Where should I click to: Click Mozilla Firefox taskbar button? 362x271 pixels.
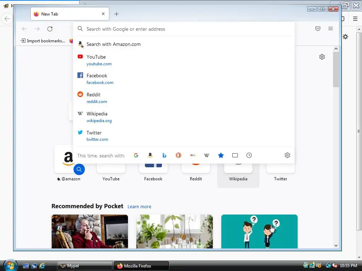click(x=141, y=266)
